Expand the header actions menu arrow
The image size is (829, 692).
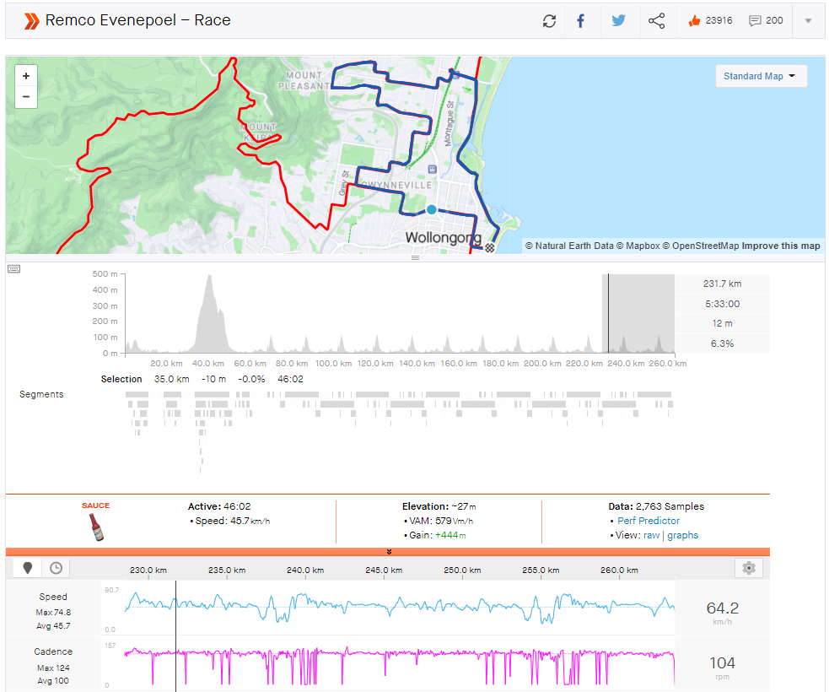click(808, 21)
